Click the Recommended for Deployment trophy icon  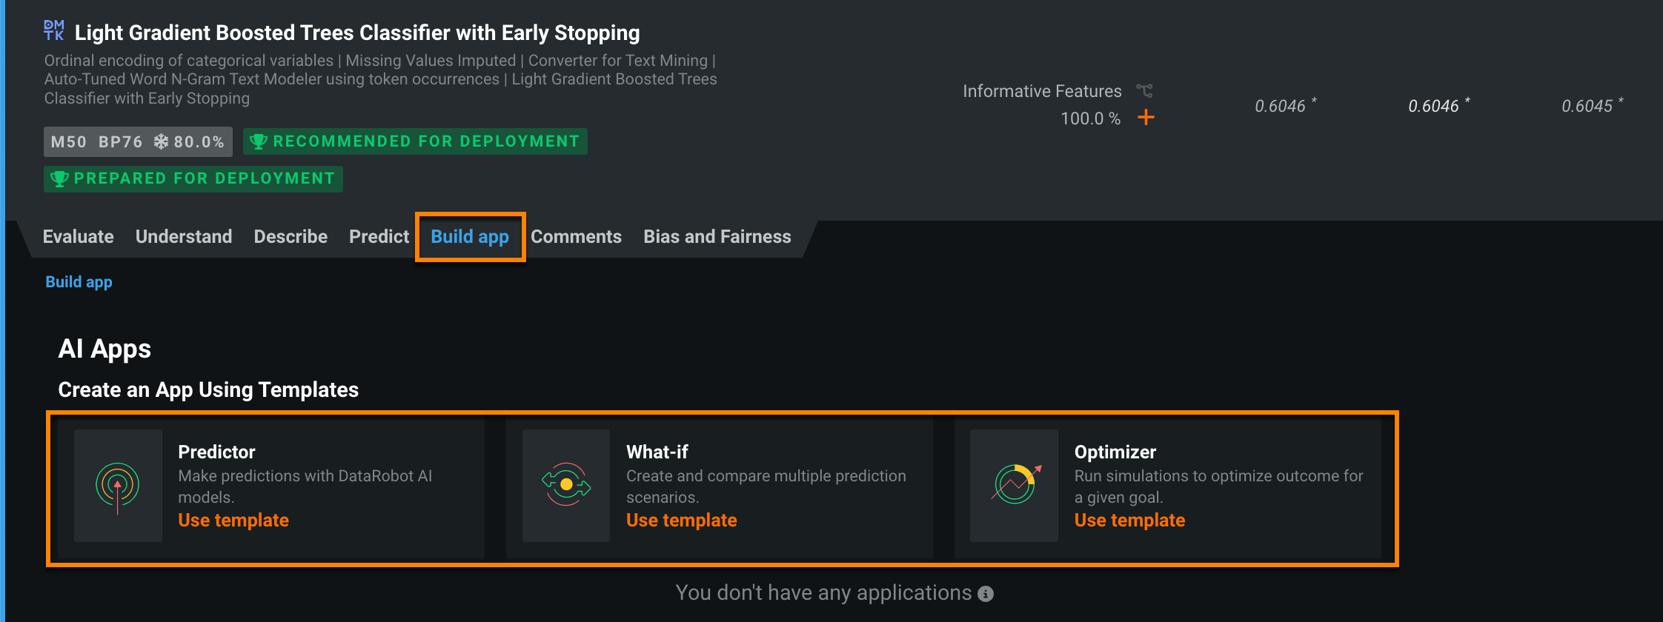click(258, 141)
